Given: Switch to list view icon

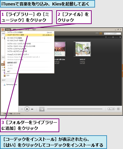Looking at the screenshot, I should click(97, 34).
